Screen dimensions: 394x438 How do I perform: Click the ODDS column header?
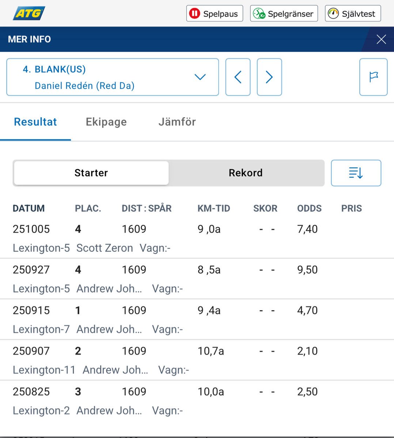(x=309, y=208)
